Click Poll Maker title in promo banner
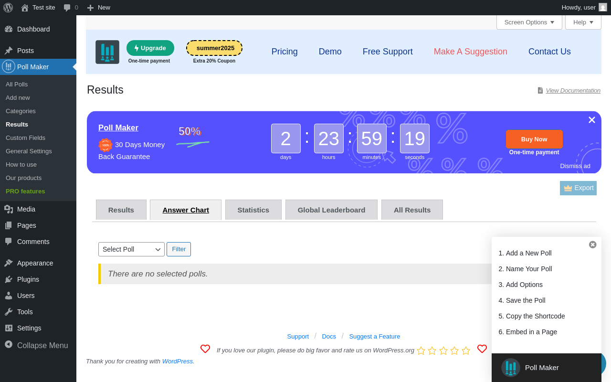 (118, 127)
